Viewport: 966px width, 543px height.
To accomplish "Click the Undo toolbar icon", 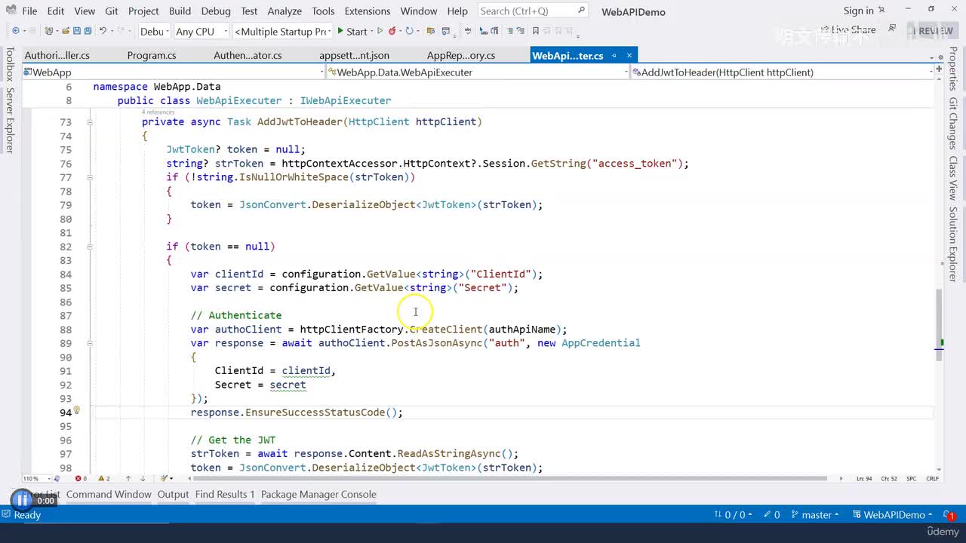I will pos(103,31).
